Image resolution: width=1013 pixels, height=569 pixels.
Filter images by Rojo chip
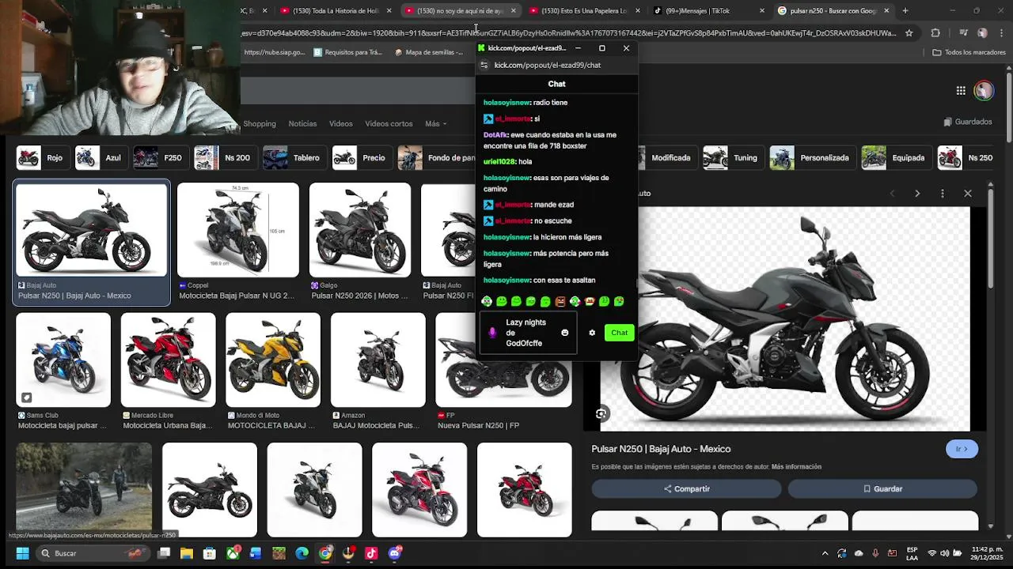pos(41,158)
